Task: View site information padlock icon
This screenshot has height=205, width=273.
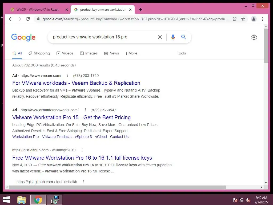Action: (38, 19)
